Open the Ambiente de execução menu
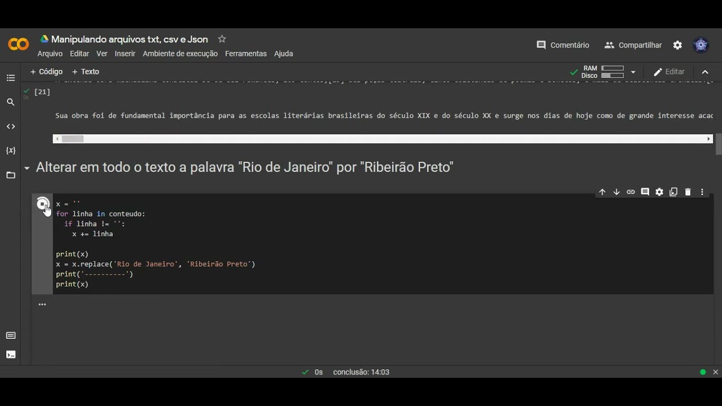722x406 pixels. tap(180, 54)
